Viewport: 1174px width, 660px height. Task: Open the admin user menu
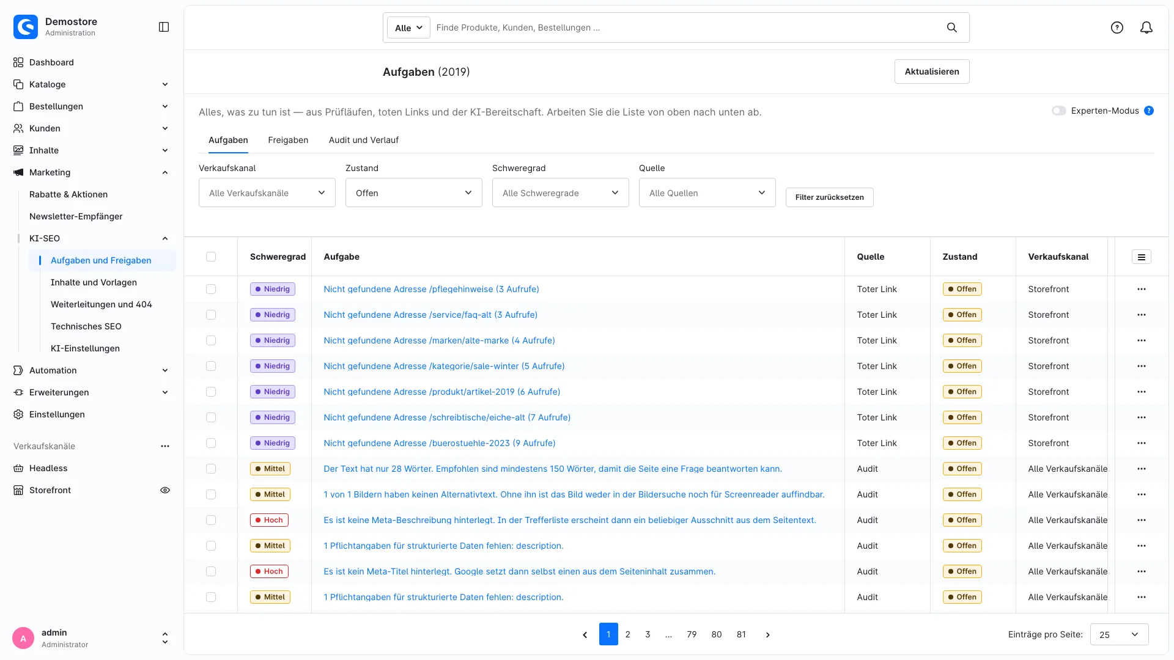click(92, 638)
